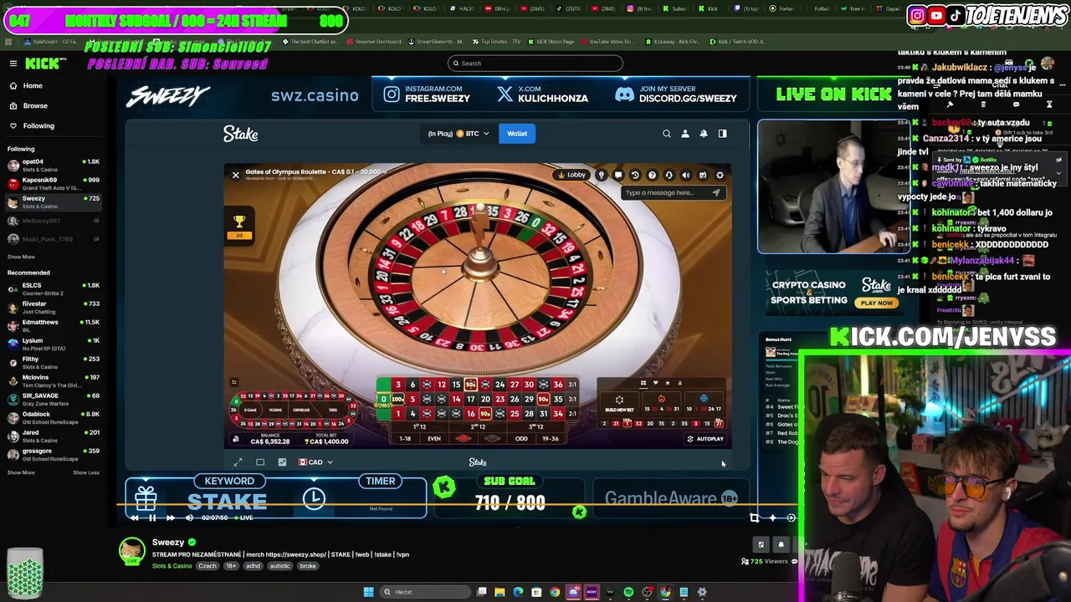This screenshot has height=602, width=1071.
Task: Open roulette bet history icon
Action: [x=635, y=175]
